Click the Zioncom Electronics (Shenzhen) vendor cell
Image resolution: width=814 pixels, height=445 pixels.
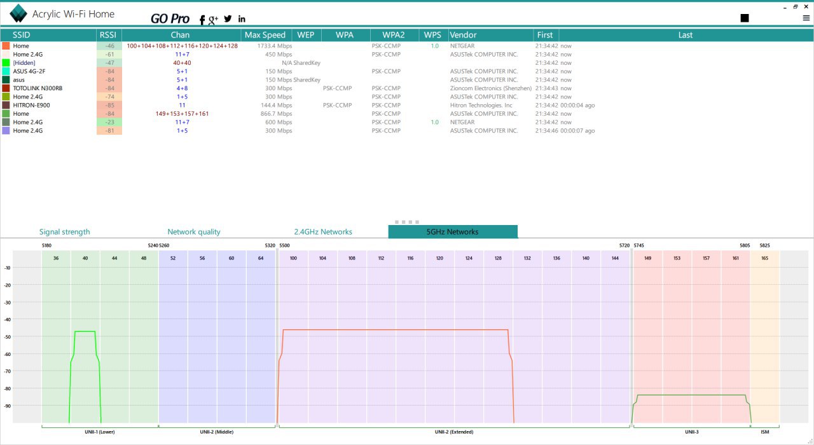(491, 88)
